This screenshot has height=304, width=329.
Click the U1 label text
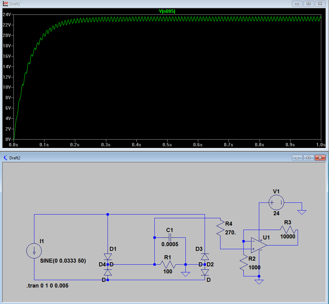(266, 237)
